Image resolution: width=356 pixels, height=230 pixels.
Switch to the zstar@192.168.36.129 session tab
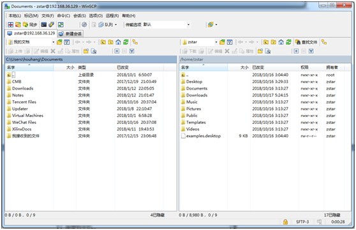(x=31, y=33)
